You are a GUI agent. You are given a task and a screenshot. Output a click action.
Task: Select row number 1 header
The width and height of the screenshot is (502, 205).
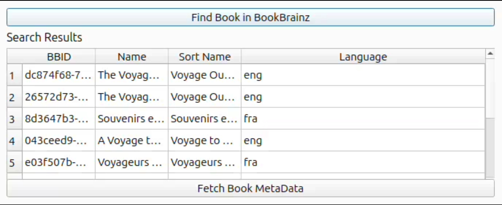(12, 75)
